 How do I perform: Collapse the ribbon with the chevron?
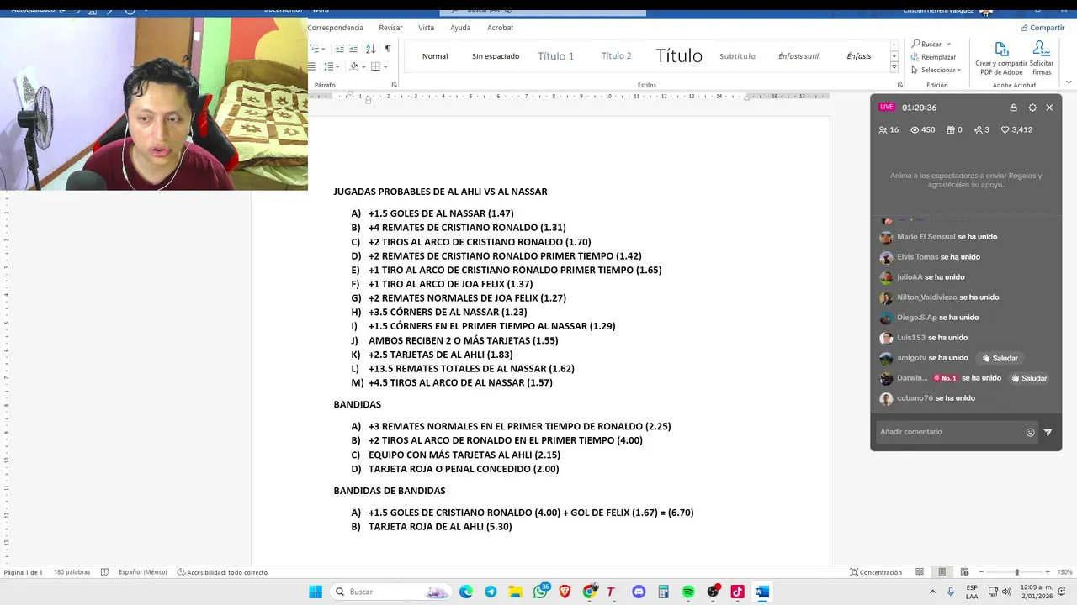coord(1069,82)
